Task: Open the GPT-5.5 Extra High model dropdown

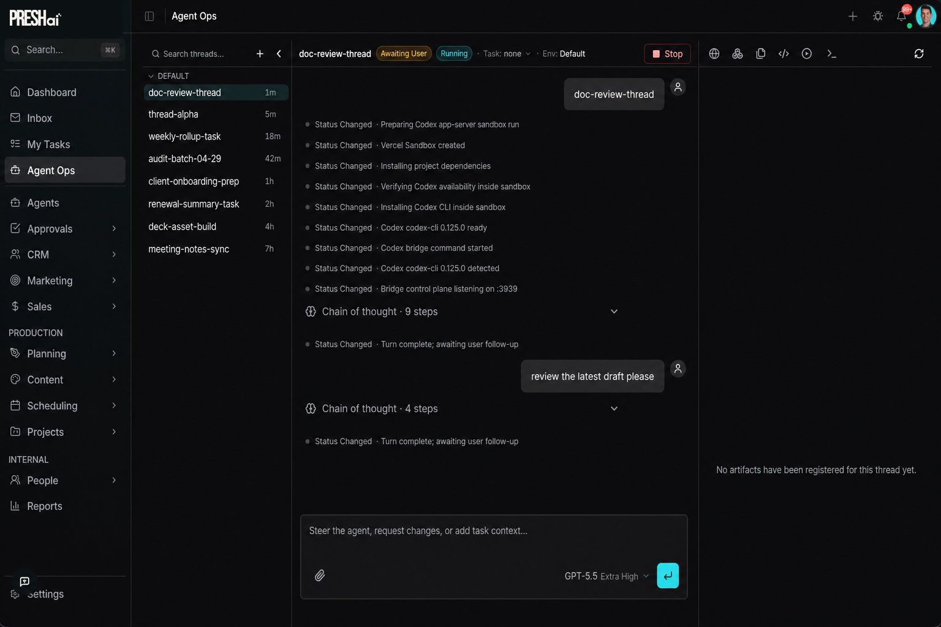Action: pos(606,576)
